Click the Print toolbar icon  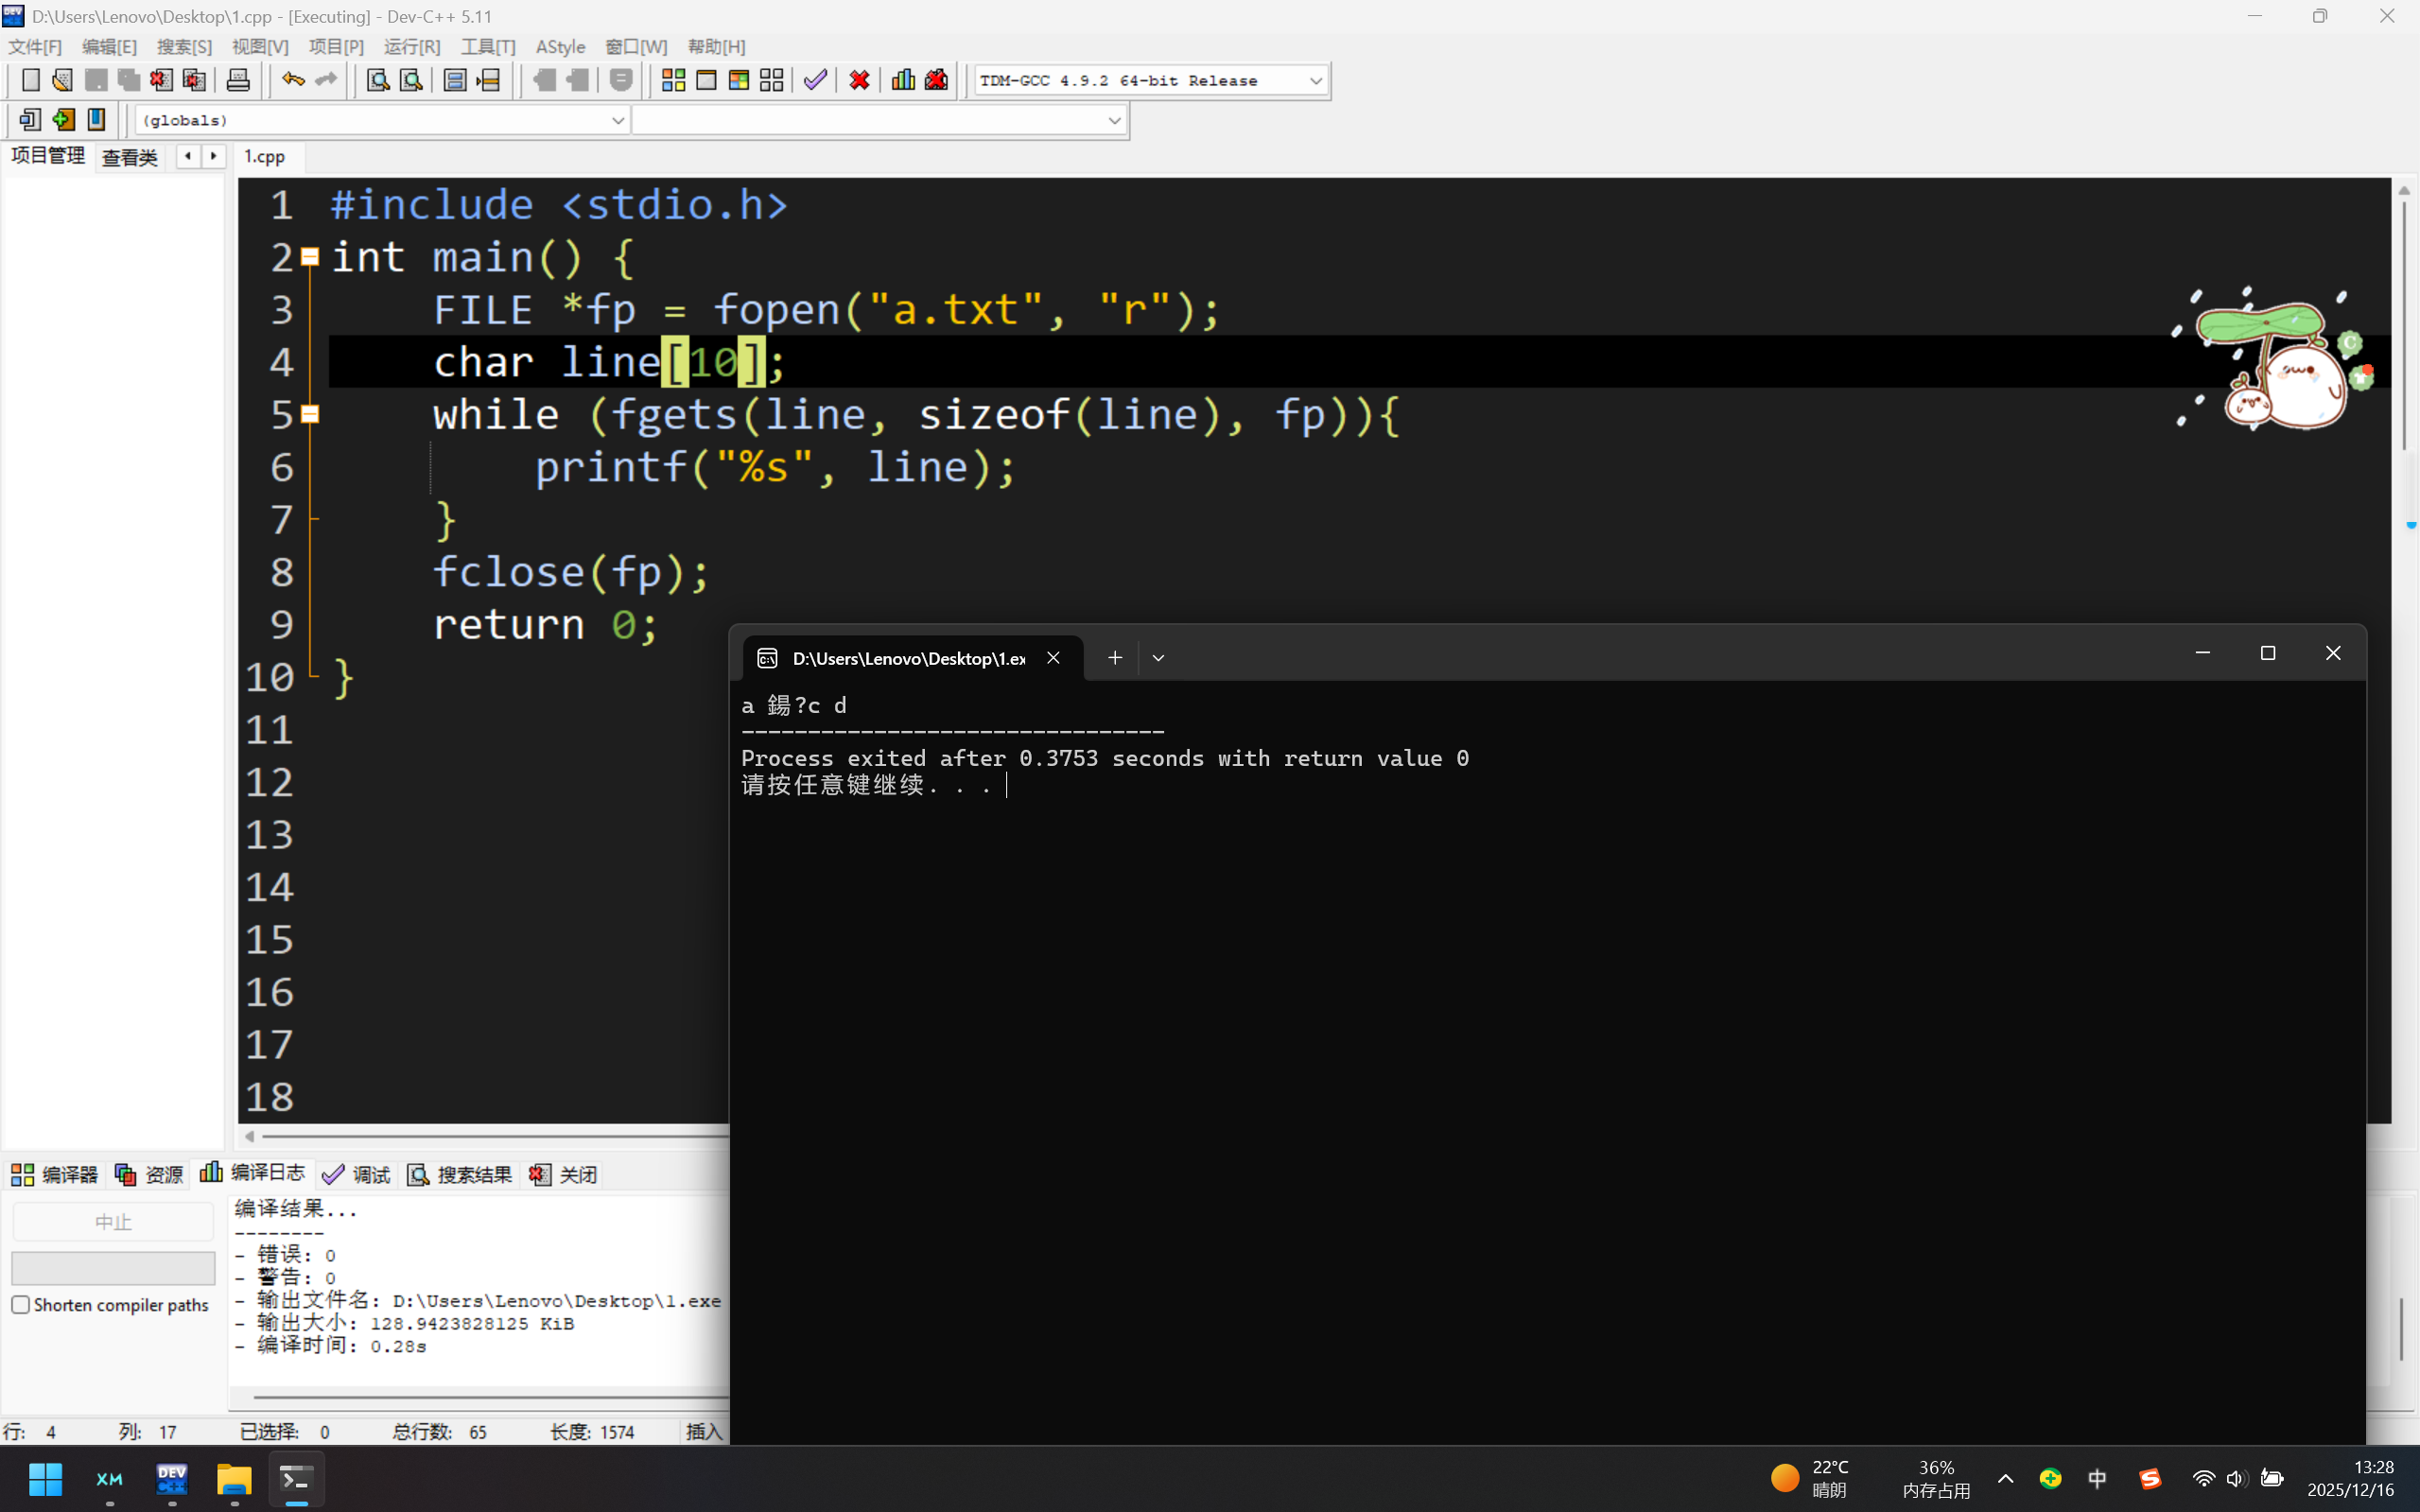point(238,80)
